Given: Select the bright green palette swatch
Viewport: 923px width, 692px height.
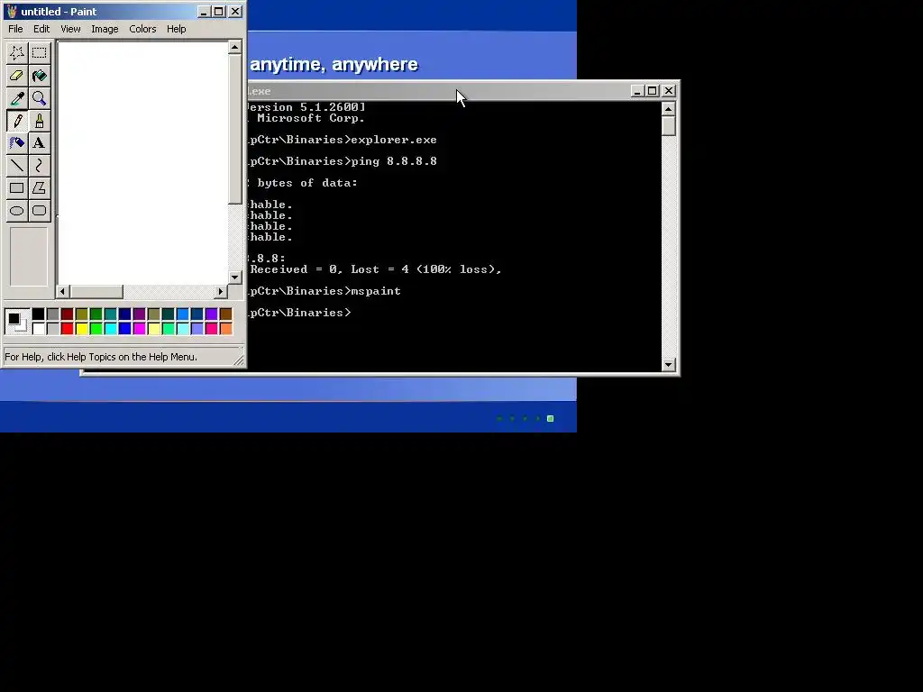Looking at the screenshot, I should tap(96, 328).
